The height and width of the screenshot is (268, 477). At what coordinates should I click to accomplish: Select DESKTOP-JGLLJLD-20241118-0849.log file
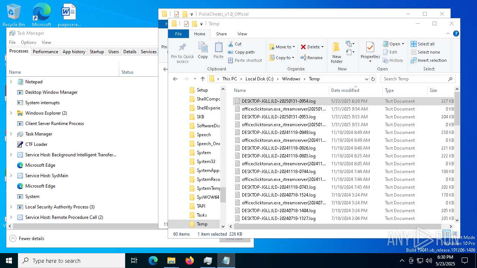278,133
